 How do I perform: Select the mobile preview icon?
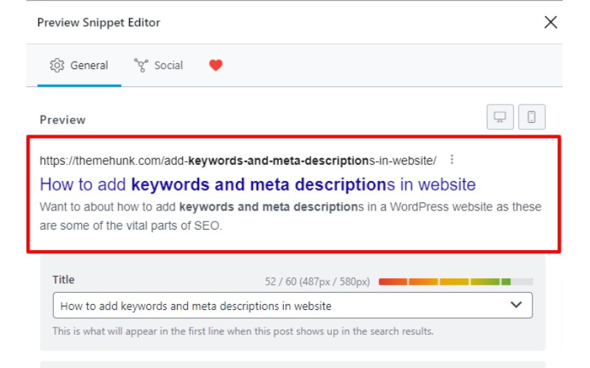click(531, 117)
